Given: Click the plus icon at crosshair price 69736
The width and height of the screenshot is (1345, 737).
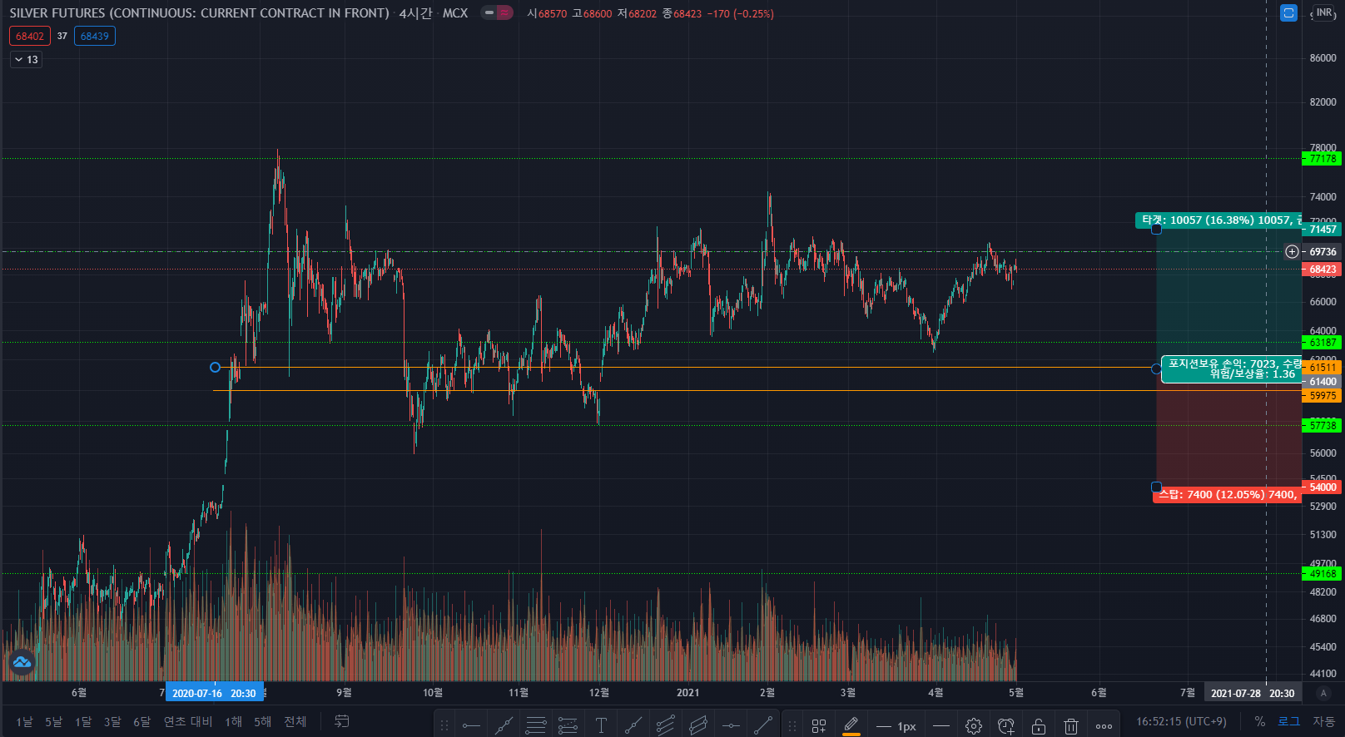Looking at the screenshot, I should coord(1292,251).
